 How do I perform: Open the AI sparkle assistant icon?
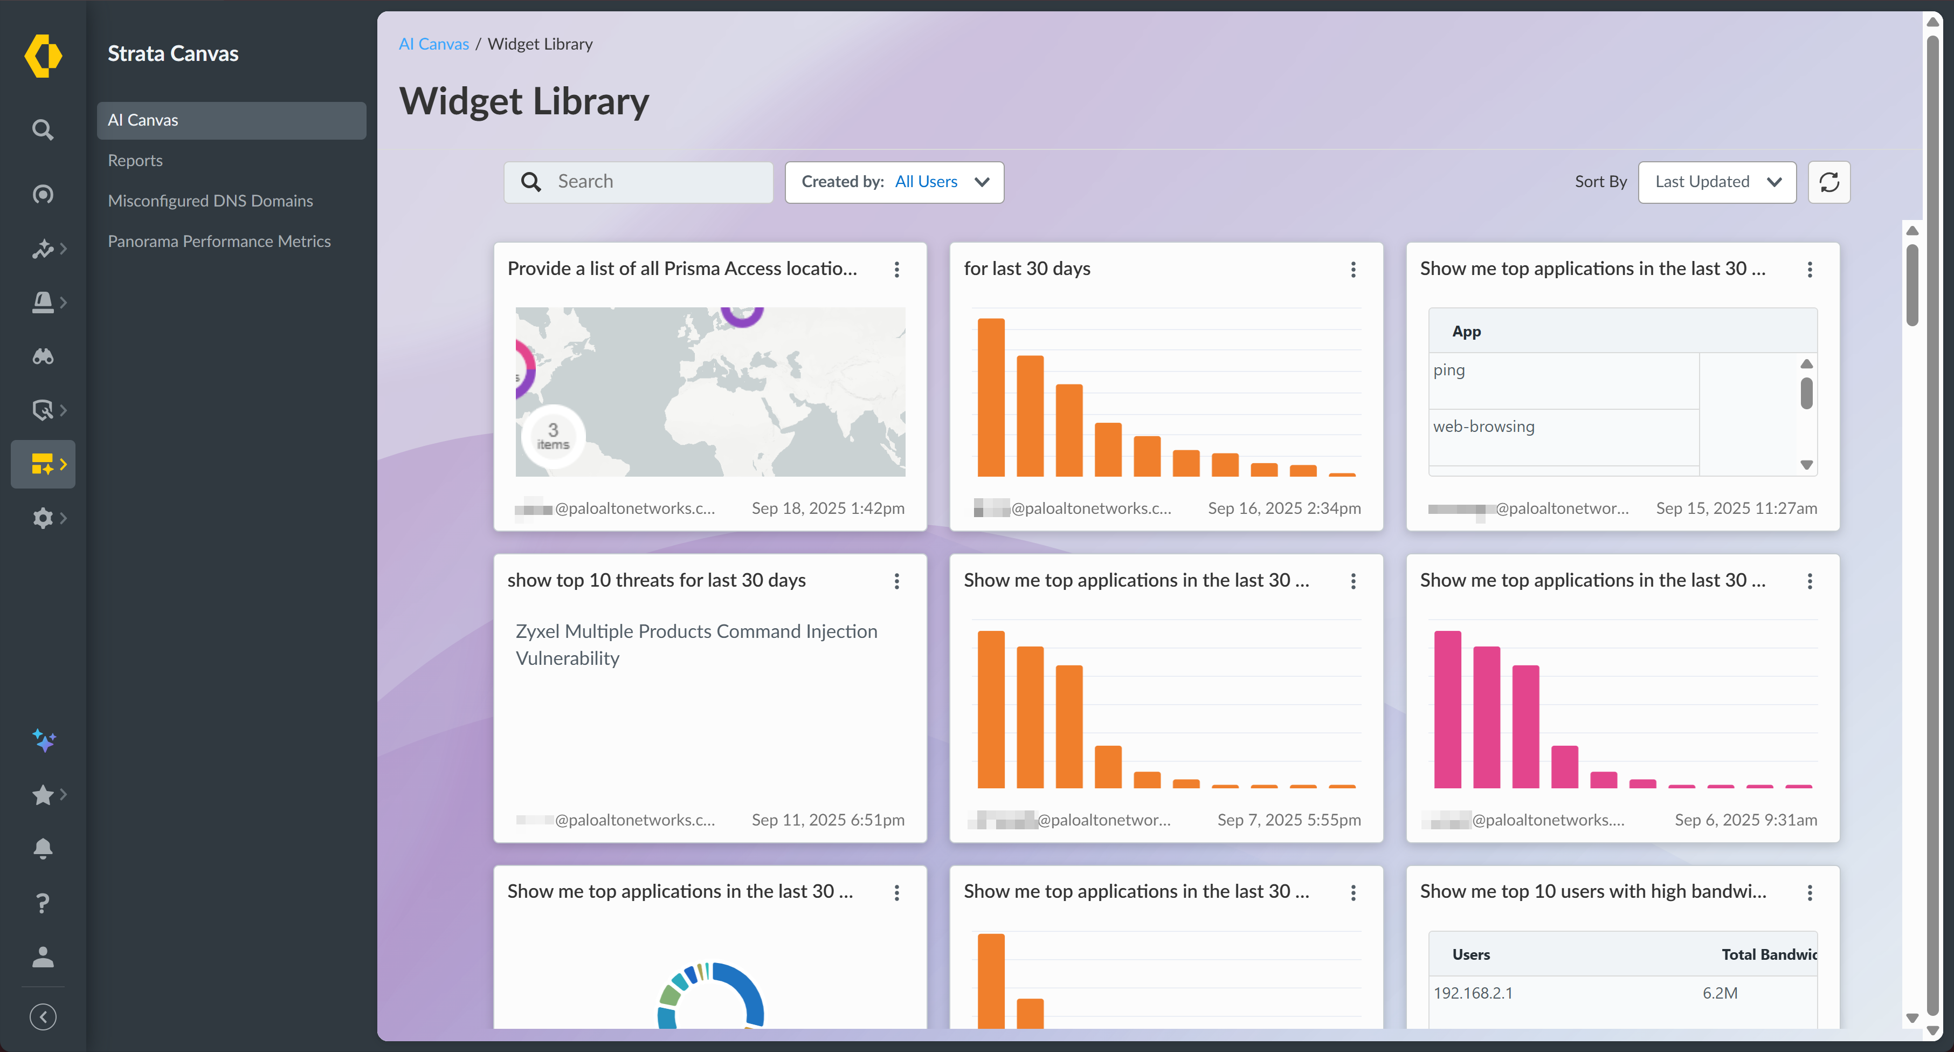[x=43, y=740]
